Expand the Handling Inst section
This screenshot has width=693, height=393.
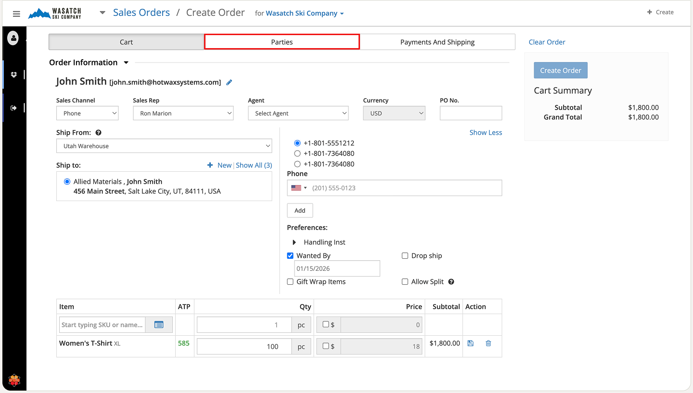(295, 242)
